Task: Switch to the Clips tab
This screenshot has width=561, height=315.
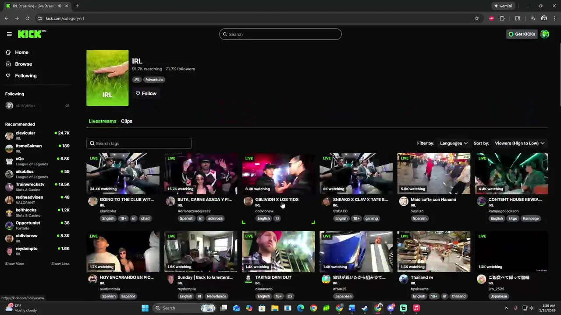Action: (x=127, y=121)
